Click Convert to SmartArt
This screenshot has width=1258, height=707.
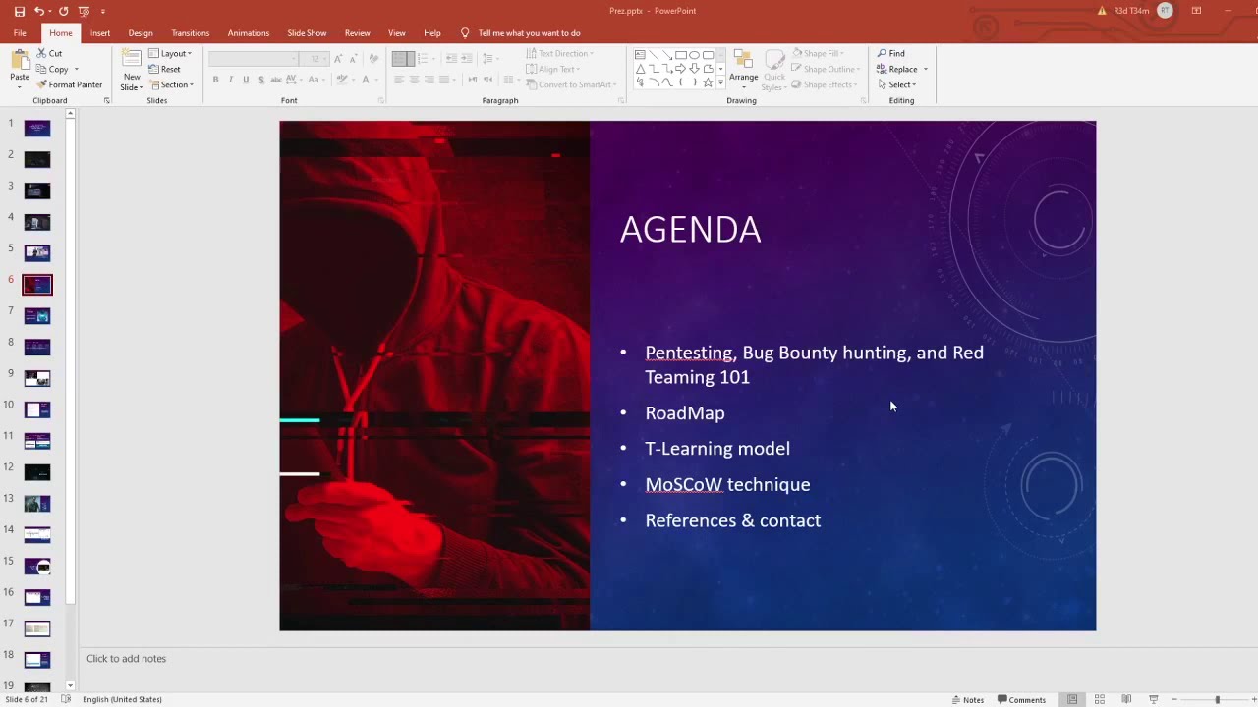pyautogui.click(x=571, y=84)
